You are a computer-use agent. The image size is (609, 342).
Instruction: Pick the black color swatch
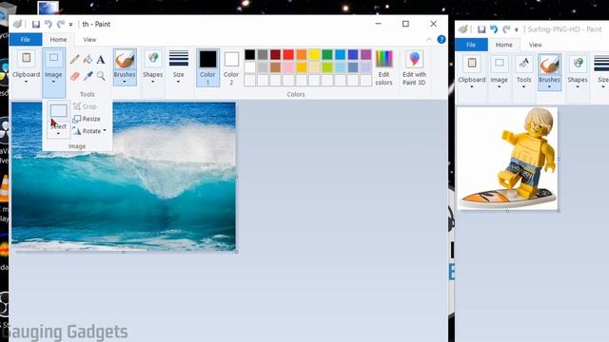[x=249, y=55]
